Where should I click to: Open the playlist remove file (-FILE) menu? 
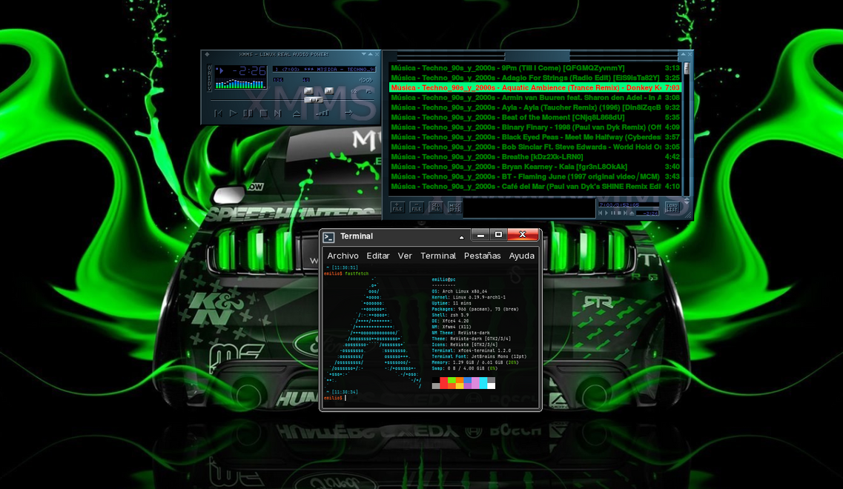pyautogui.click(x=417, y=207)
